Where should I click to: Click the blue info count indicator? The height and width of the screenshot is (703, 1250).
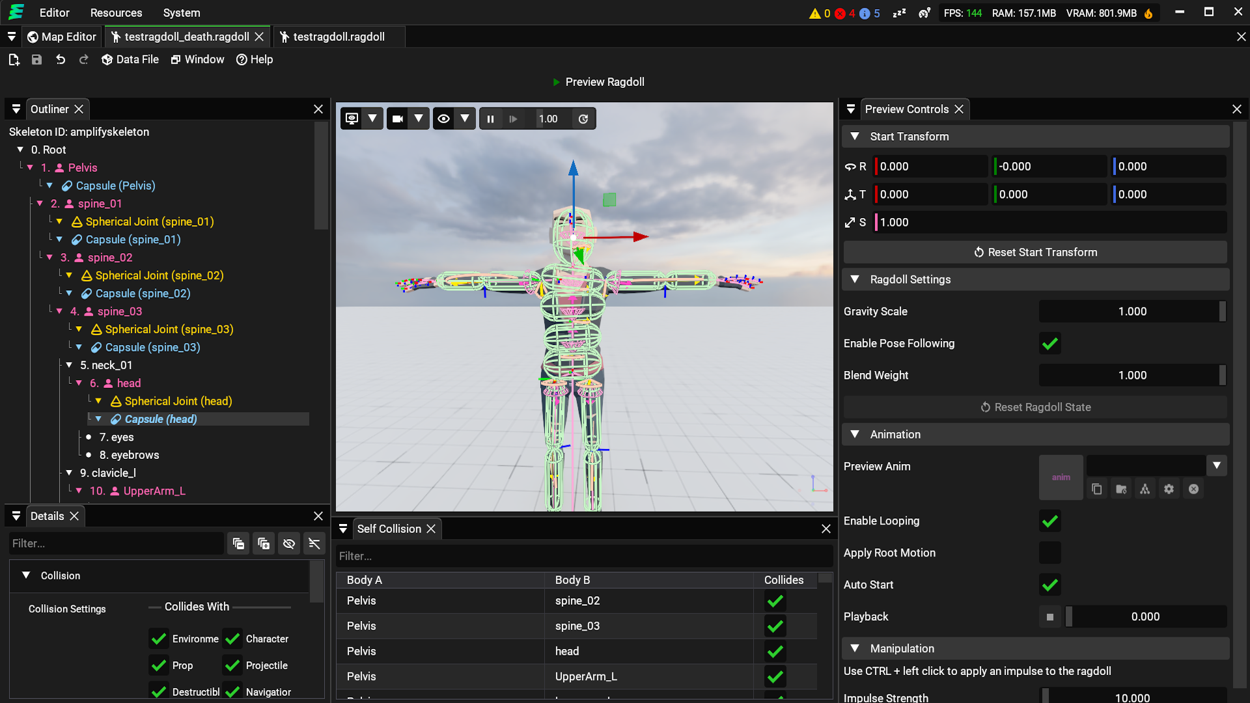tap(870, 13)
